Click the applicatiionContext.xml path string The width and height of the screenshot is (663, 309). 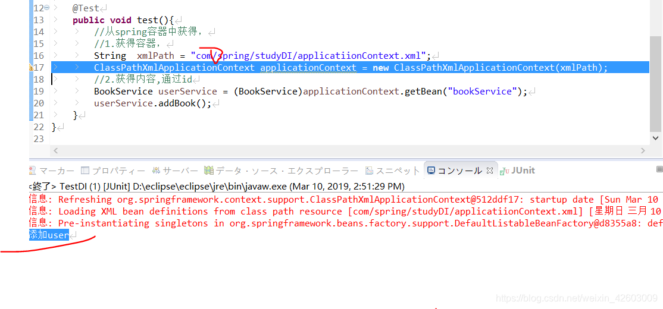coord(308,56)
